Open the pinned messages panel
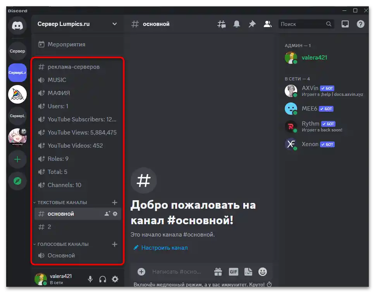This screenshot has height=293, width=375. (252, 24)
